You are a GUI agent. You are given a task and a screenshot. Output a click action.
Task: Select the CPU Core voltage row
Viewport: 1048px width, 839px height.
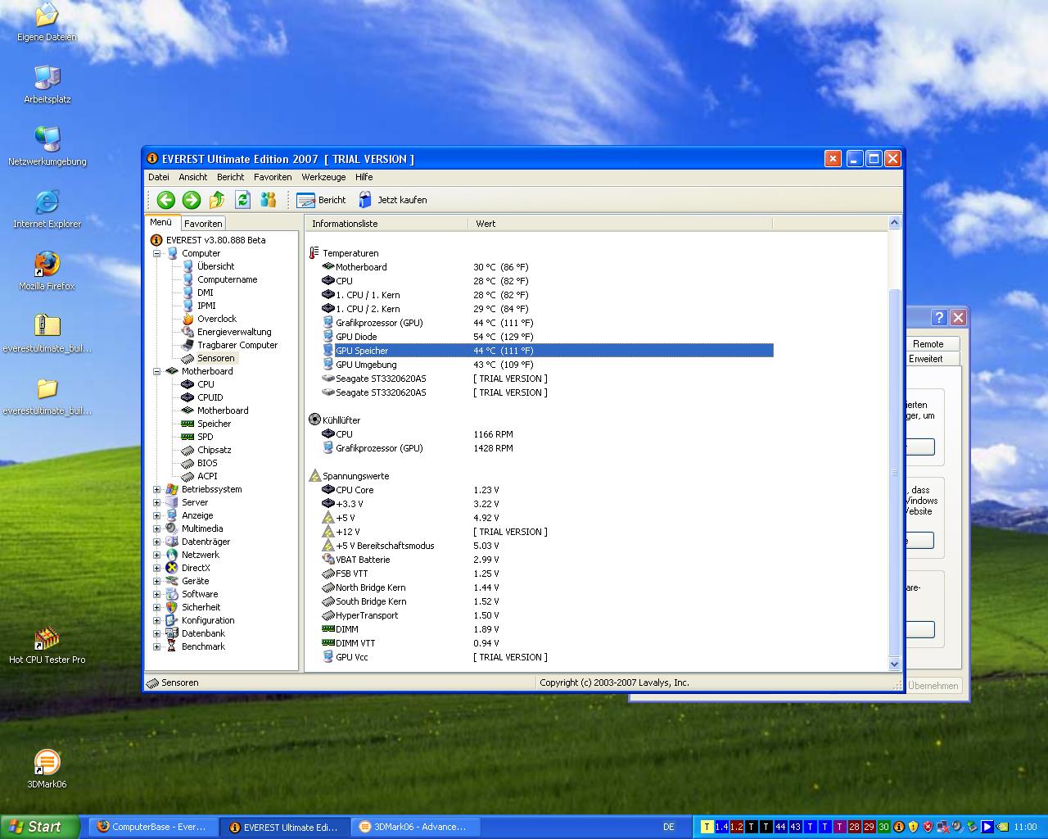[x=540, y=490]
